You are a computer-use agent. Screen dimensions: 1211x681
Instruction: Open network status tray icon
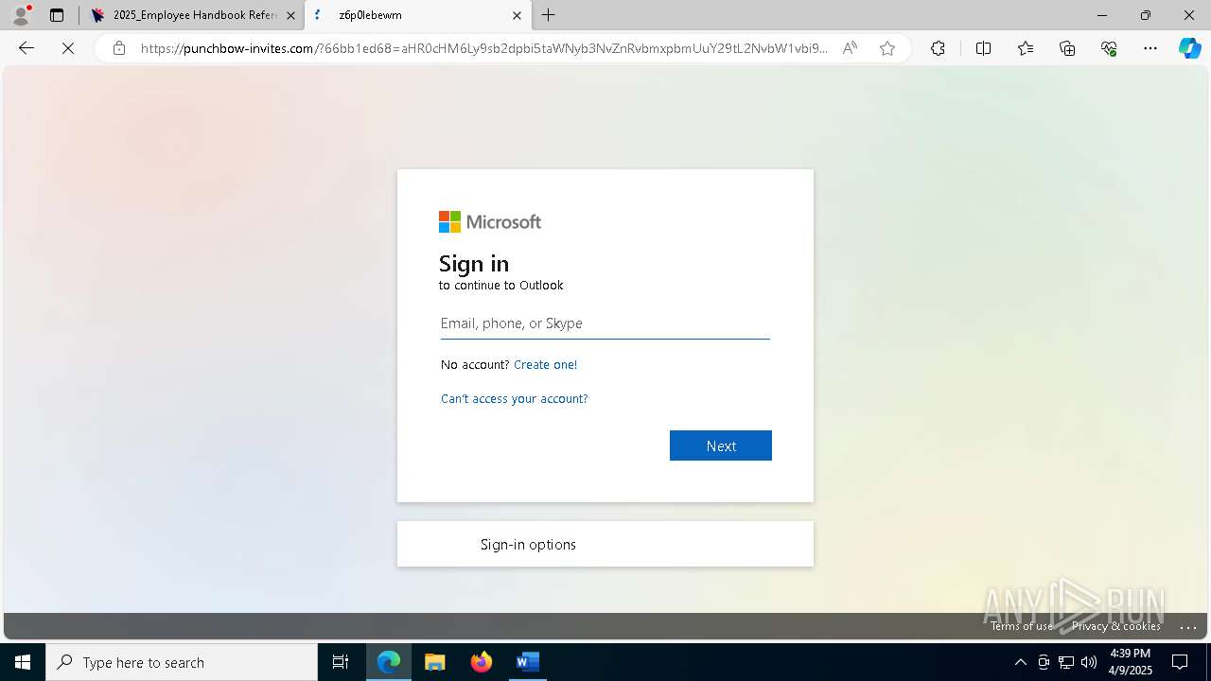coord(1066,662)
